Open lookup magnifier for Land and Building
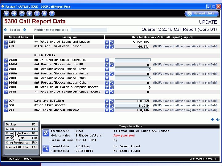The height and width of the screenshot is (166, 222). 112,101
